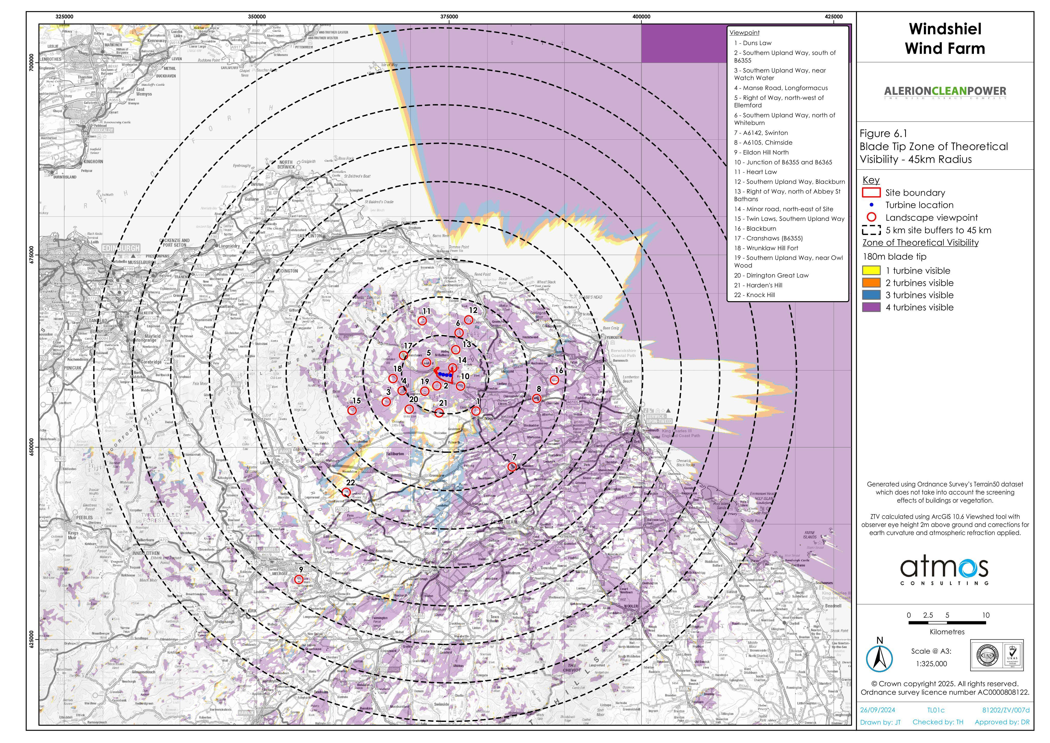
Task: Click the blue Turbine location key dot
Action: (871, 205)
